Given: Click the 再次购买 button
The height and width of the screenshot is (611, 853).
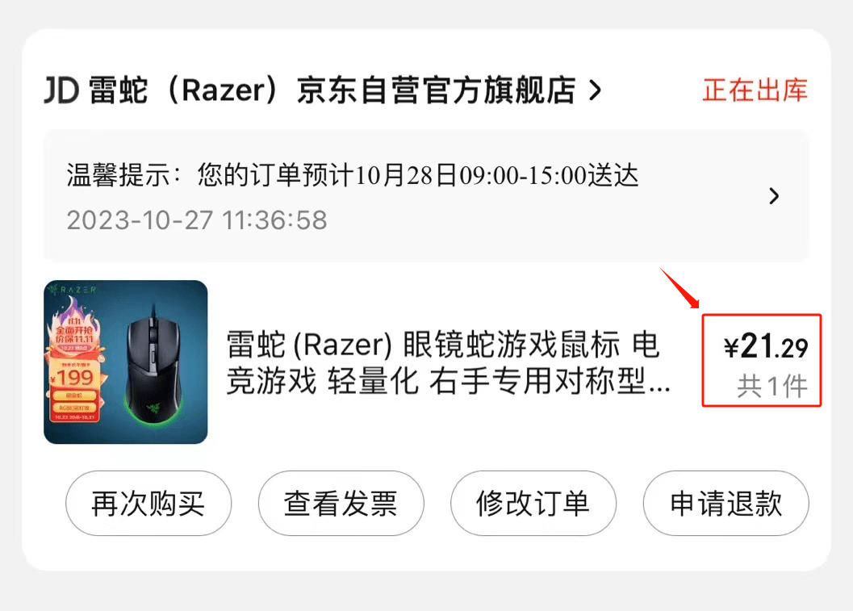Looking at the screenshot, I should click(148, 504).
